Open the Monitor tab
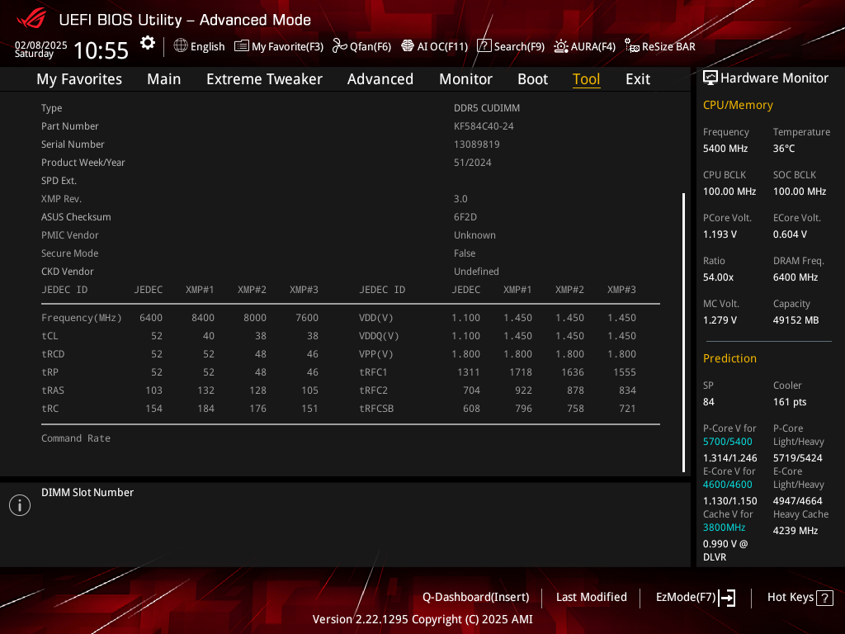The image size is (845, 634). [465, 78]
